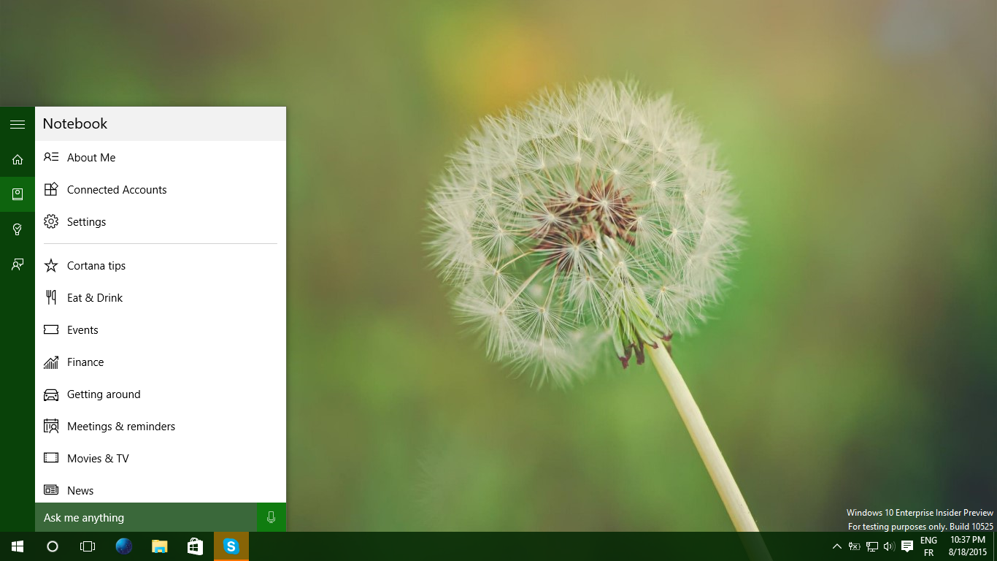The image size is (997, 561).
Task: Click the Ask me anything search box
Action: point(146,517)
